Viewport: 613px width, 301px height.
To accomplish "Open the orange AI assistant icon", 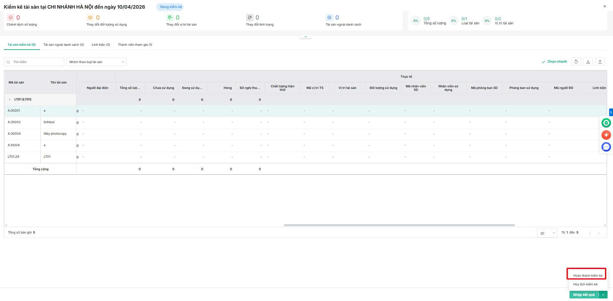I will pos(606,135).
